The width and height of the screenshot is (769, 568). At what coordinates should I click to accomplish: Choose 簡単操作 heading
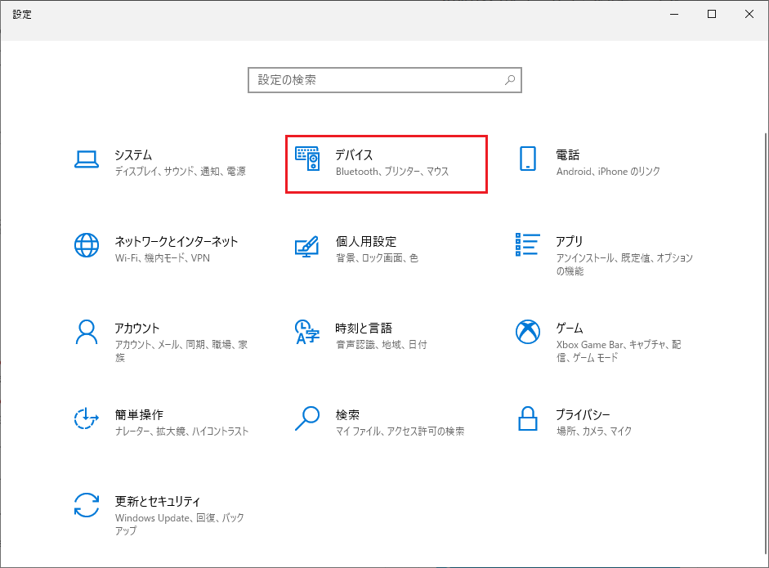coord(139,415)
